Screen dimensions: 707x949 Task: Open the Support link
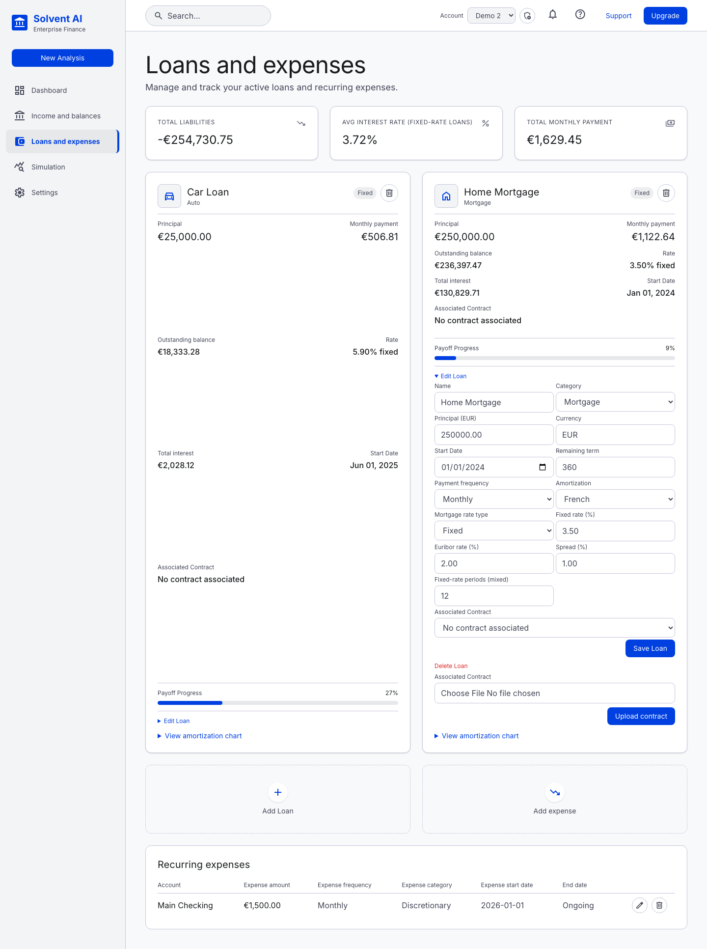pyautogui.click(x=619, y=16)
